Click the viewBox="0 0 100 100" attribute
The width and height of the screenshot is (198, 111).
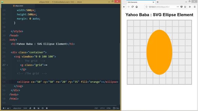(x=38, y=57)
